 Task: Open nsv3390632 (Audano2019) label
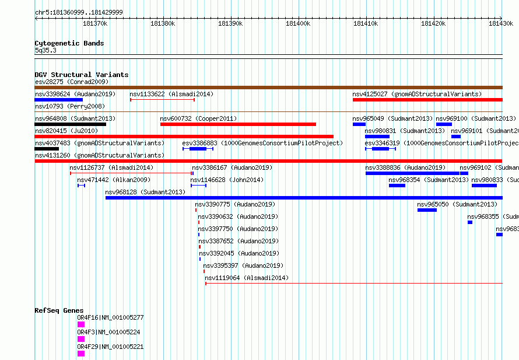click(x=238, y=216)
